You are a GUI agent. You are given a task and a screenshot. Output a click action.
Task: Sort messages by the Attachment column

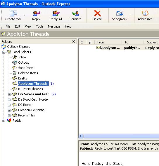[90, 42]
